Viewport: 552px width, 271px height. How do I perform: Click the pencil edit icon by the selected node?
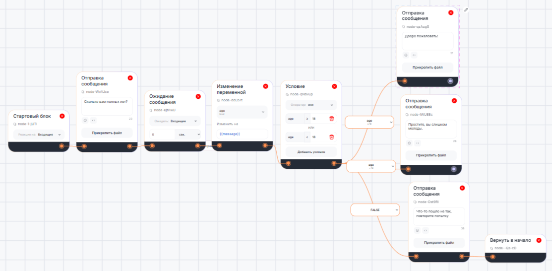(x=466, y=9)
